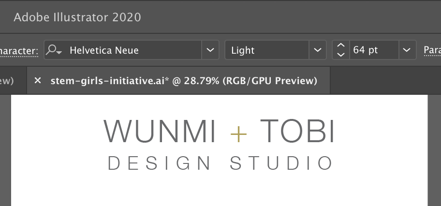Click the Light font style field
The image size is (441, 206).
[267, 50]
